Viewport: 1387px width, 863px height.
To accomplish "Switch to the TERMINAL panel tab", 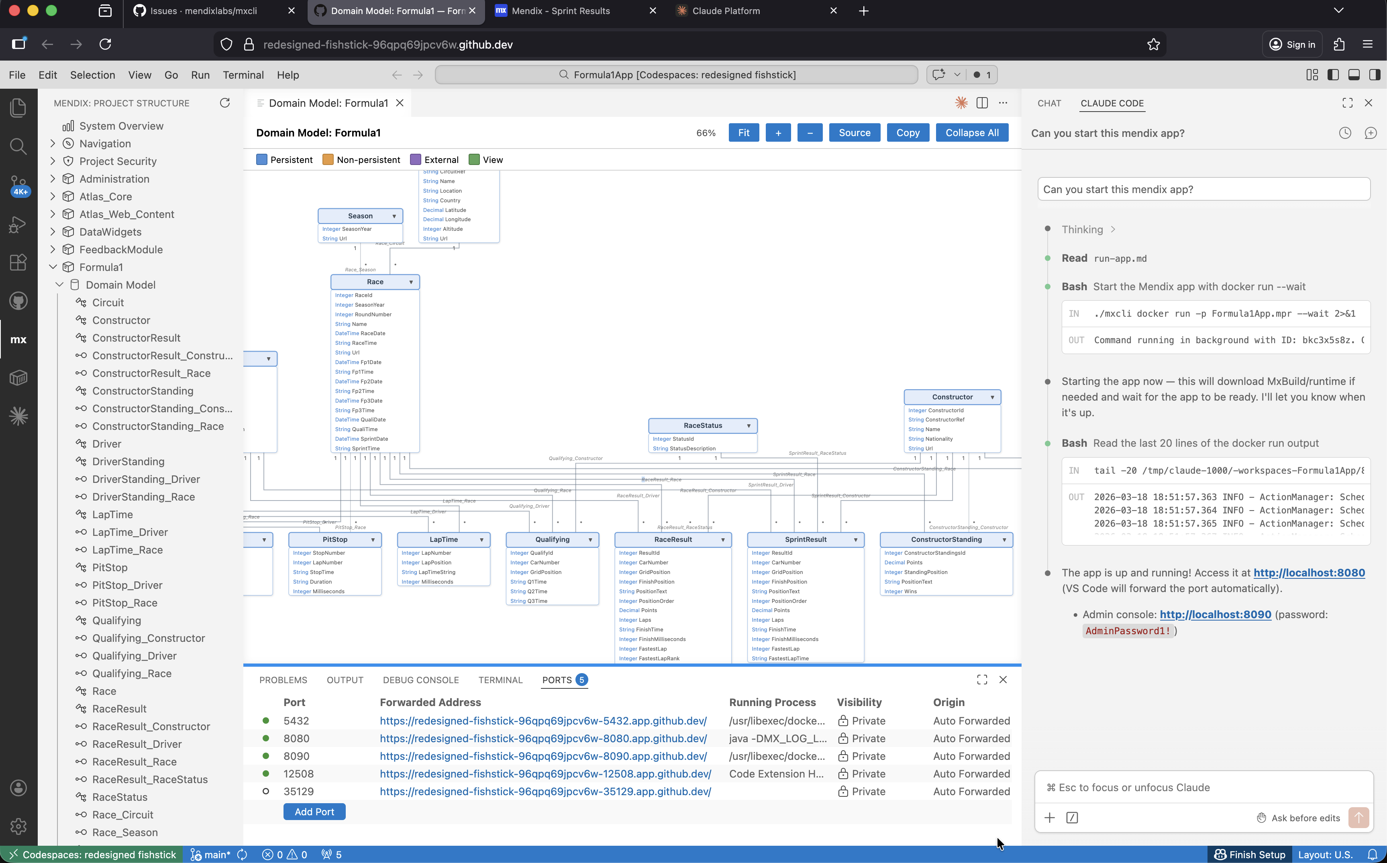I will point(500,680).
